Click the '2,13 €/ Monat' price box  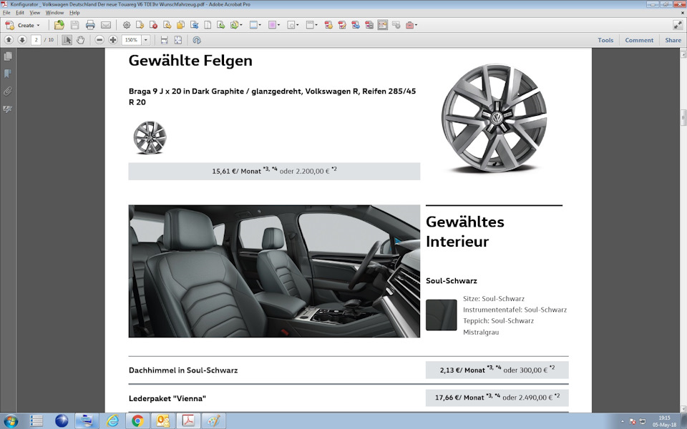pos(497,370)
